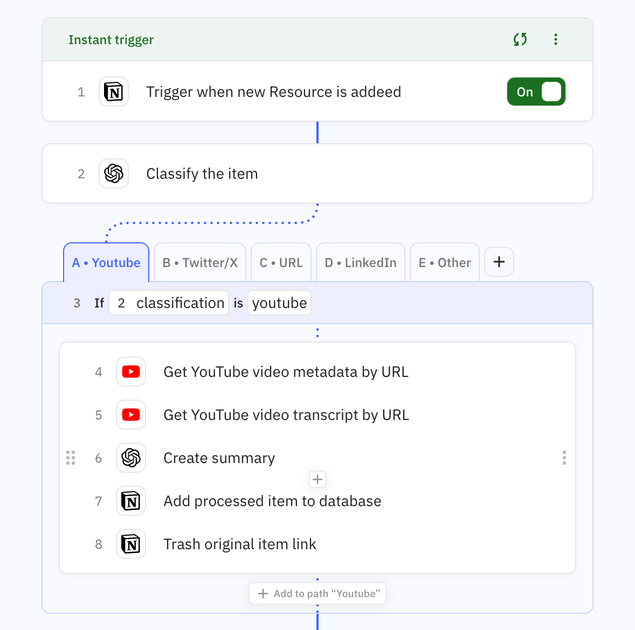Click the Notion icon on step 1
Viewport: 635px width, 630px height.
[x=114, y=92]
